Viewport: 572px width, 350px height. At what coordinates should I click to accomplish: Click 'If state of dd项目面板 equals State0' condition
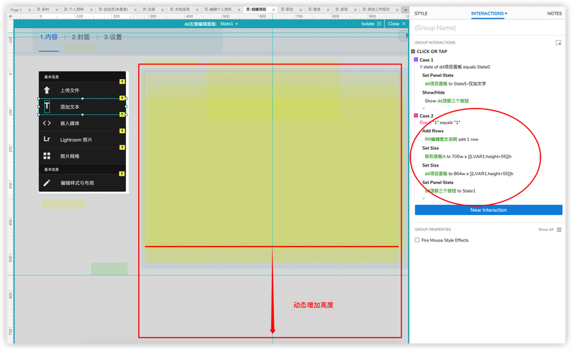click(455, 67)
